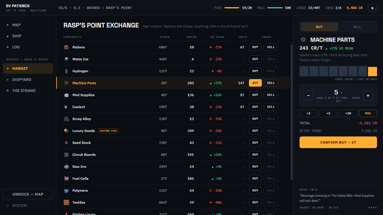Click the fuel gauge bar

(x=232, y=8)
